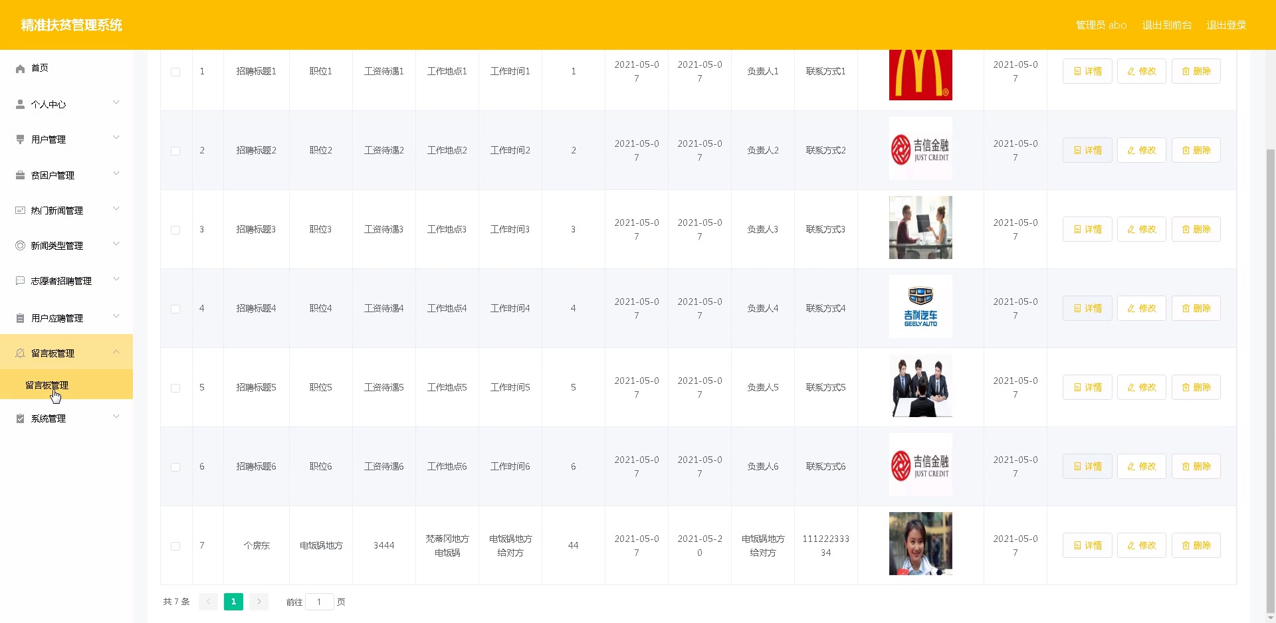Select the checkbox for row 2 招聘标题2
This screenshot has width=1276, height=623.
(175, 151)
